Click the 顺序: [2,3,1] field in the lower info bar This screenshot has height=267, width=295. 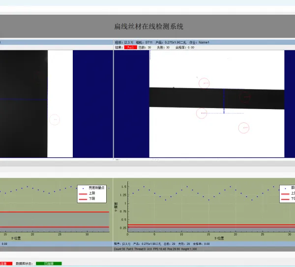click(122, 244)
